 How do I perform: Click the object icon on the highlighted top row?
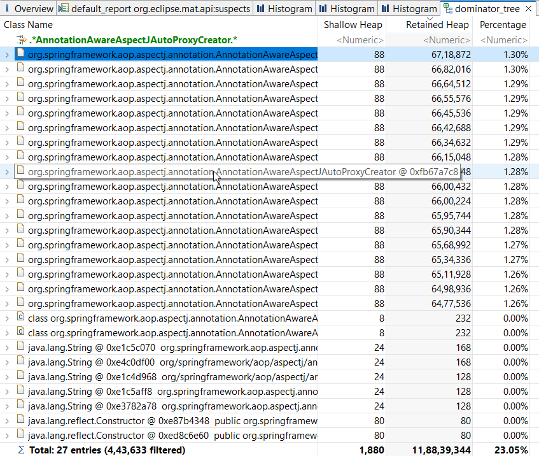(x=21, y=54)
